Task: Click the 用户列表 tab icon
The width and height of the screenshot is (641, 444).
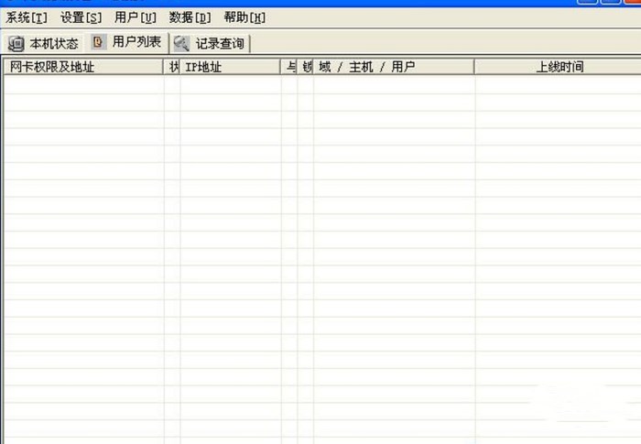Action: (98, 42)
